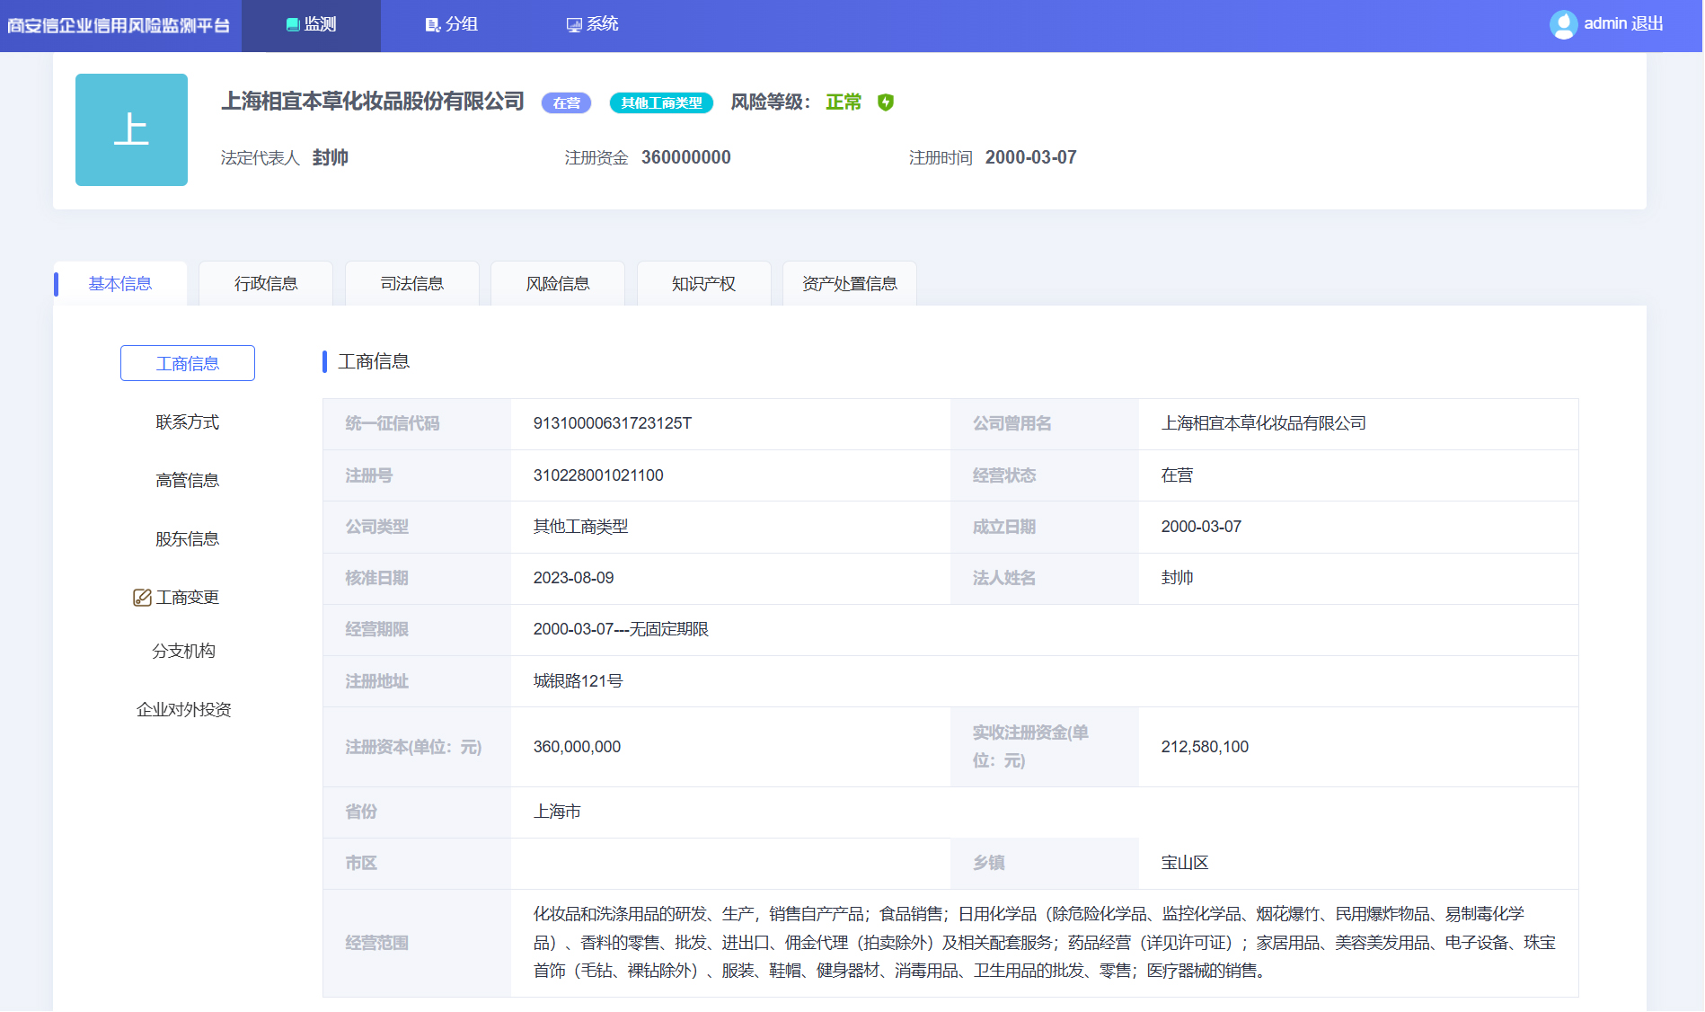
Task: Click admin 退出 to log out
Action: [1623, 24]
